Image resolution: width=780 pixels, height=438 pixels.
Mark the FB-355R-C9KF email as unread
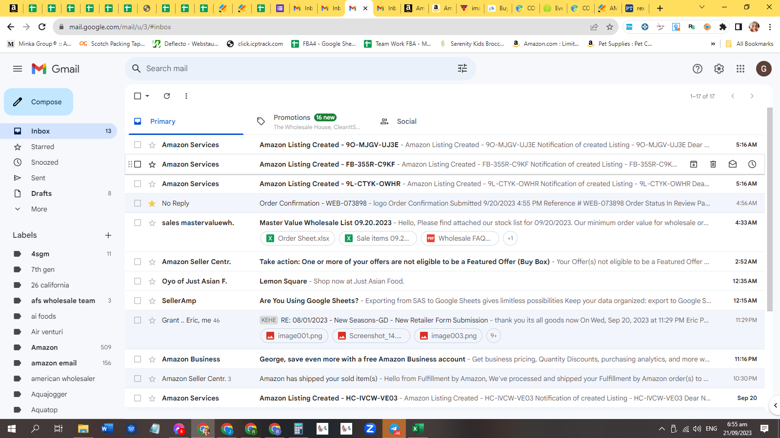(733, 164)
